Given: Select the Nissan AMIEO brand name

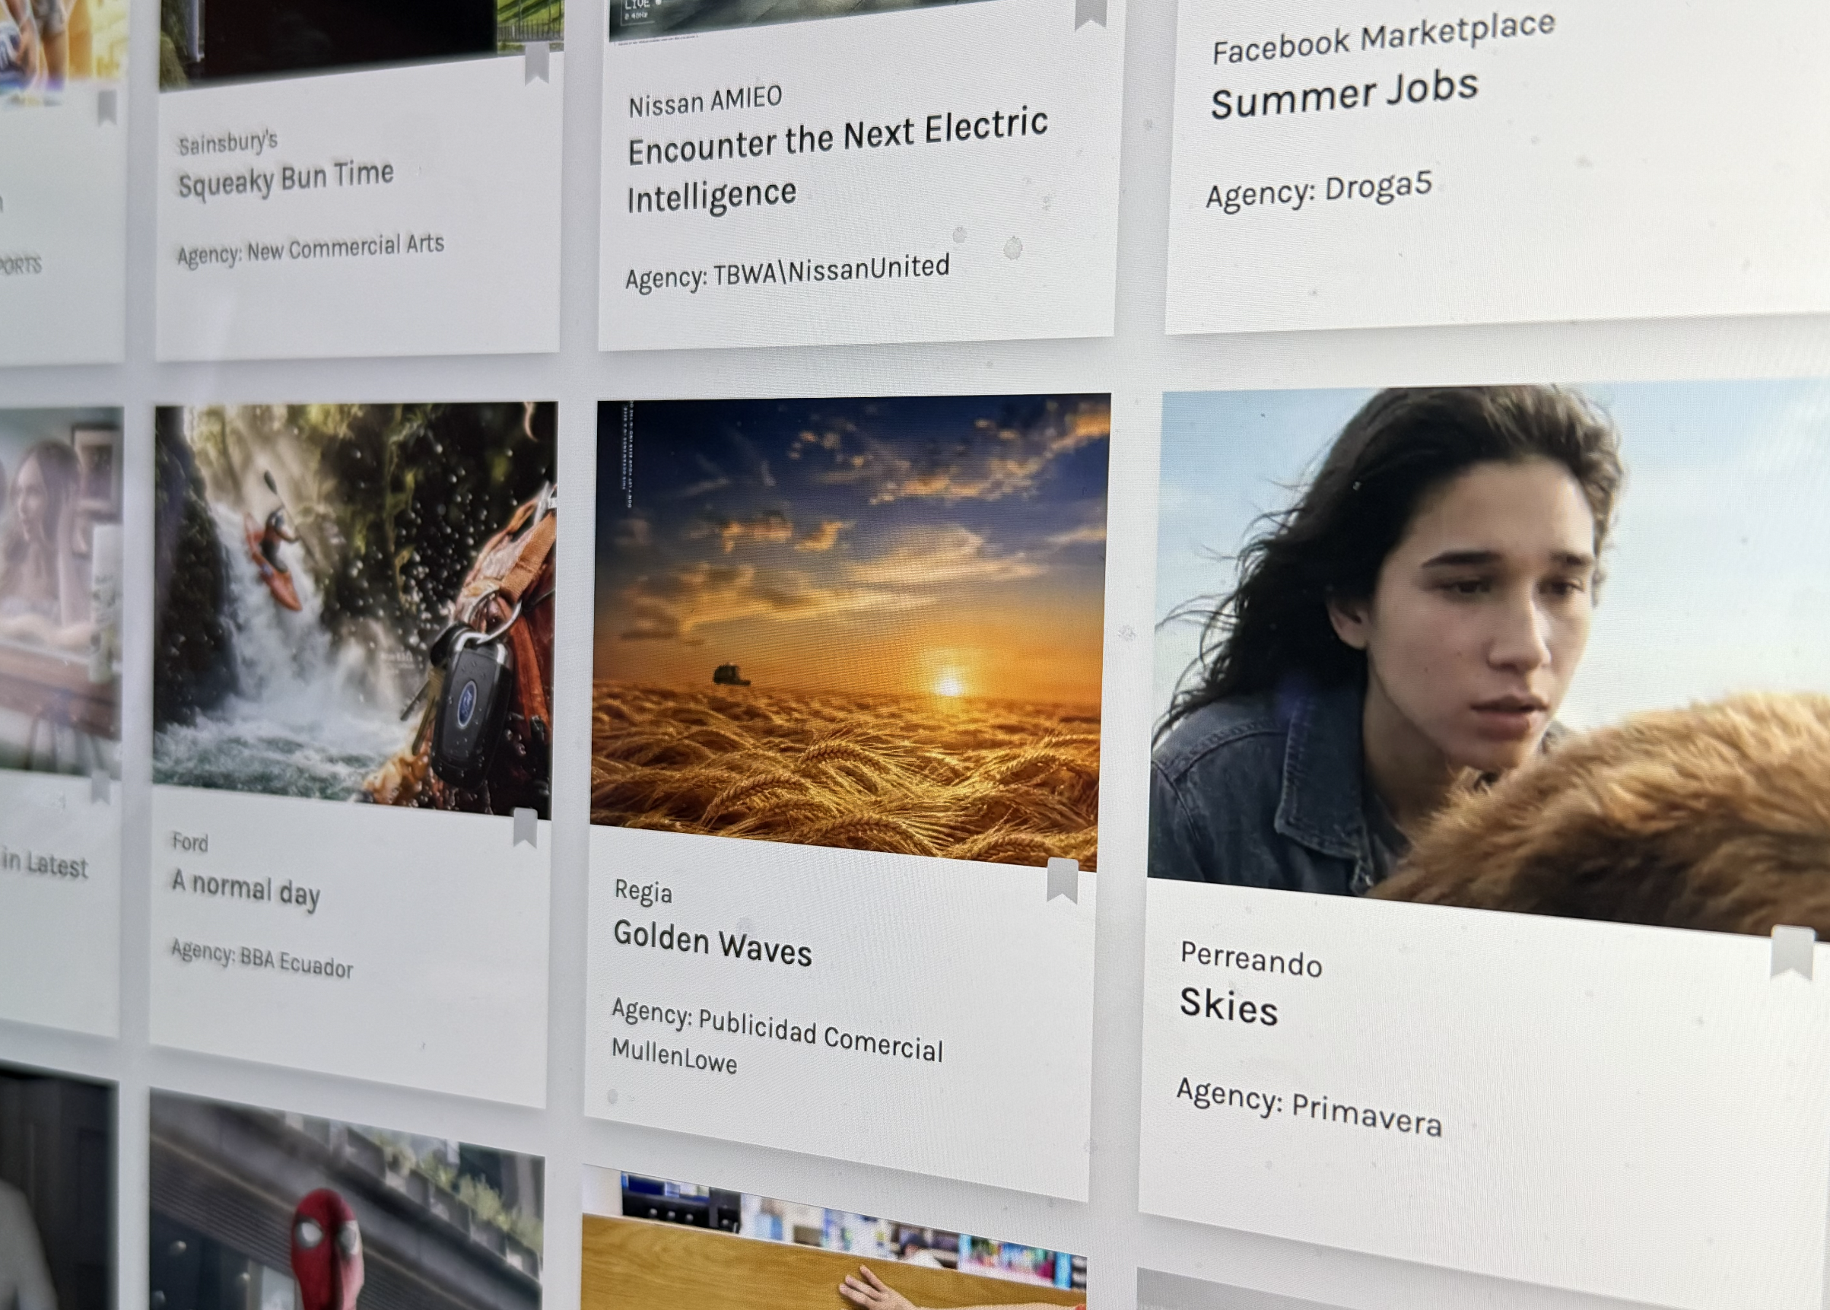Looking at the screenshot, I should (x=705, y=100).
